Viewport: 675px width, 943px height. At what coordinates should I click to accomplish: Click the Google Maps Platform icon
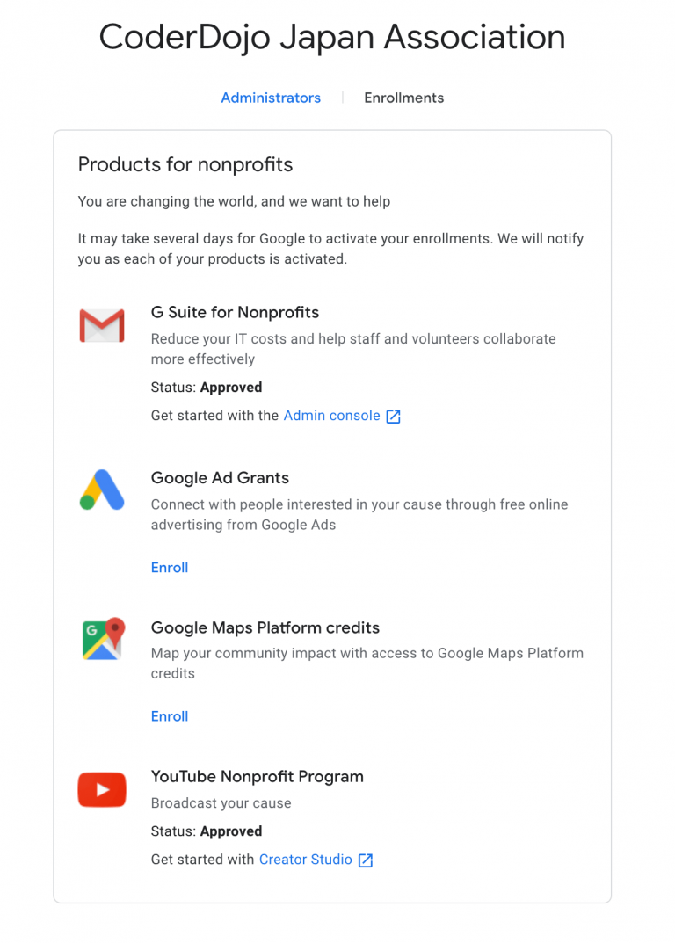[102, 640]
